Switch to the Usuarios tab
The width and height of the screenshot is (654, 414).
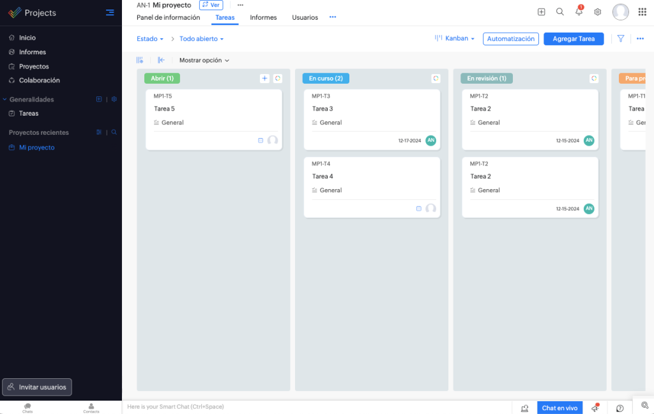(305, 17)
